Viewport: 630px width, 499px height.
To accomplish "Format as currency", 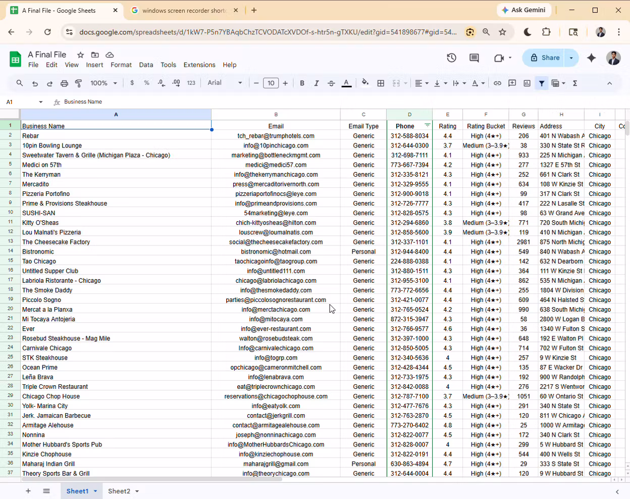I will point(132,83).
